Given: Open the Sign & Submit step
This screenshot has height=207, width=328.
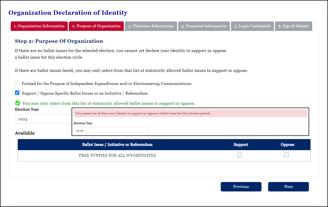Looking at the screenshot, I should [x=293, y=26].
